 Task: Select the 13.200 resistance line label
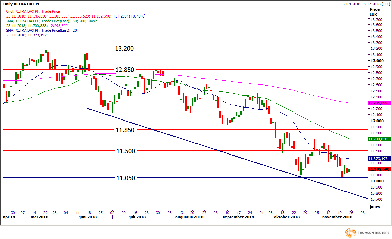[x=124, y=48]
